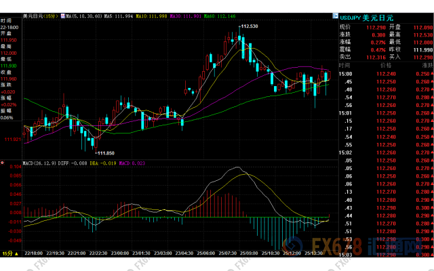This screenshot has height=271, width=434.
Task: Click the MA60:112.146 indicator label
Action: (x=220, y=16)
